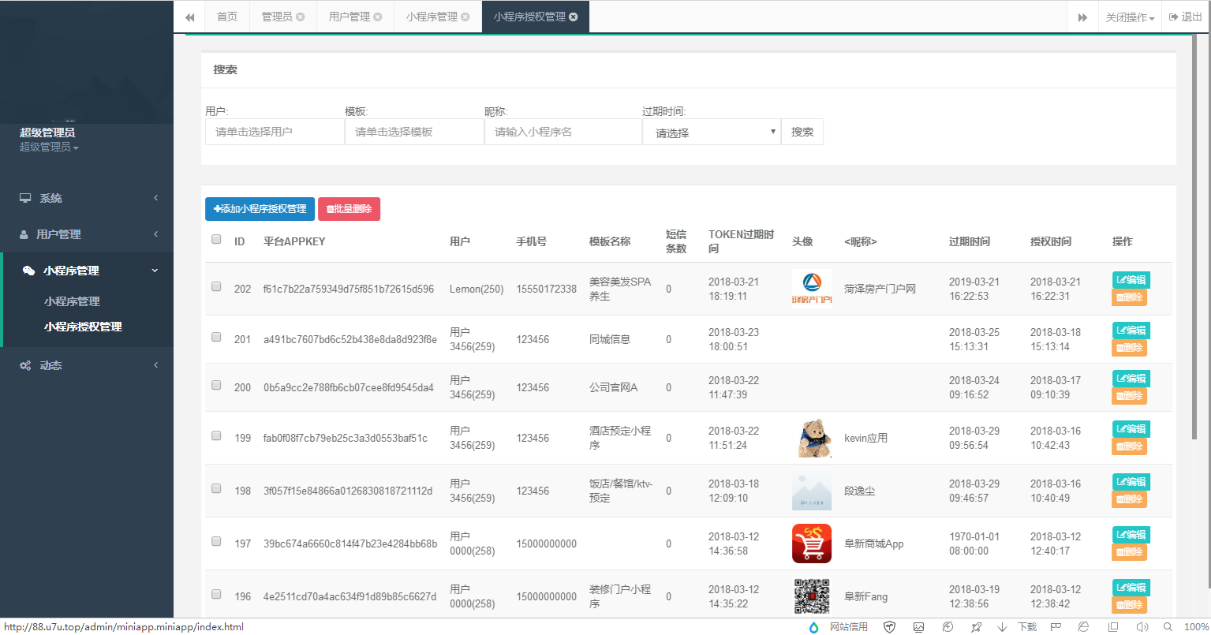Image resolution: width=1211 pixels, height=635 pixels.
Task: Click the shield icon in the status bar
Action: 889,627
